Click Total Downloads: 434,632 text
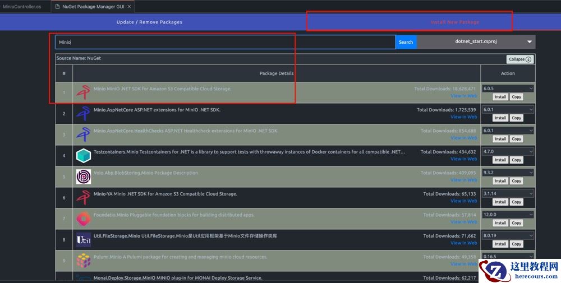 point(448,152)
